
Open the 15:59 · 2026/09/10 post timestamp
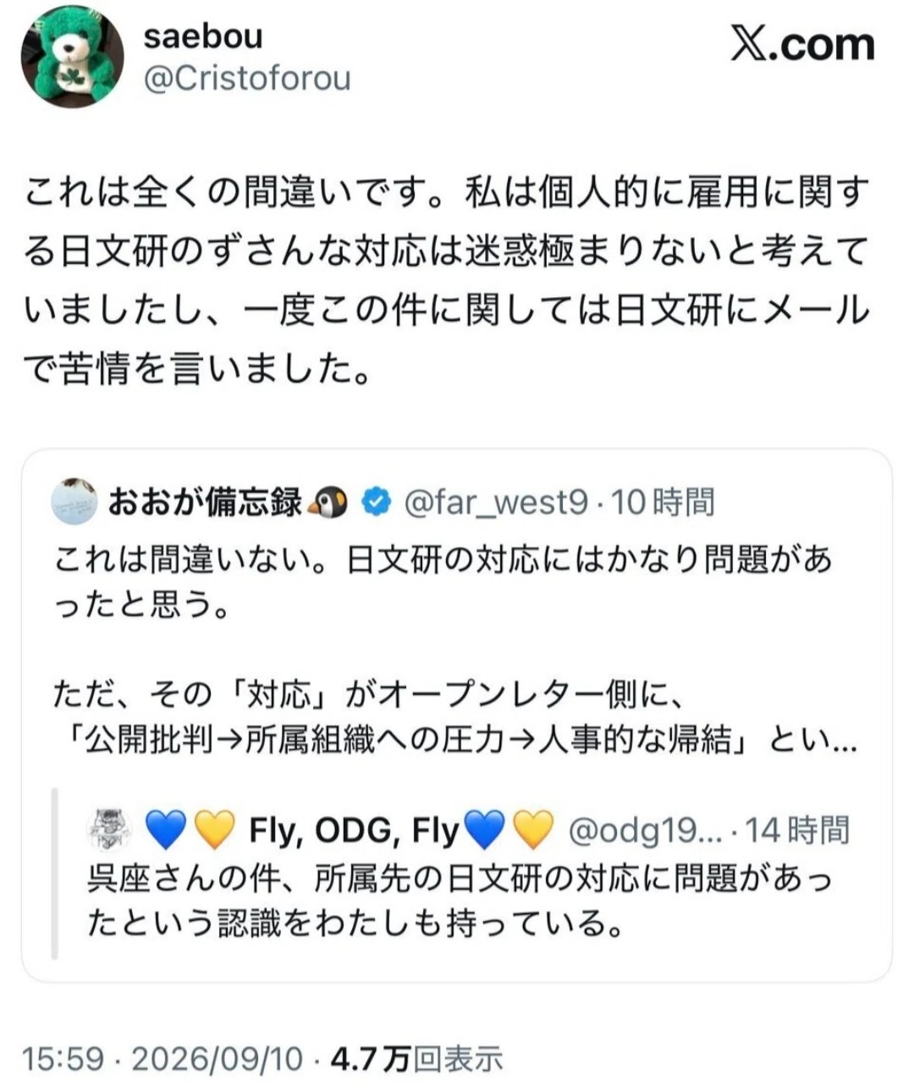[x=162, y=1058]
